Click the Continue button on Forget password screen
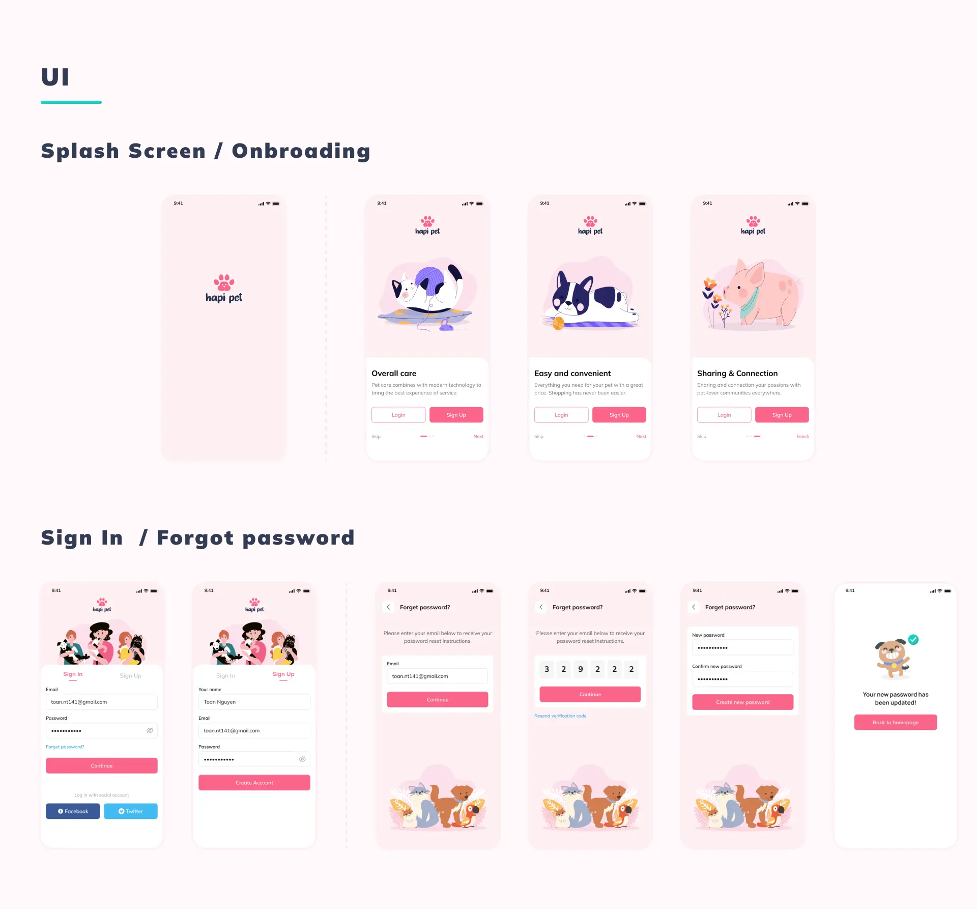Screen dimensions: 977x909 [437, 700]
